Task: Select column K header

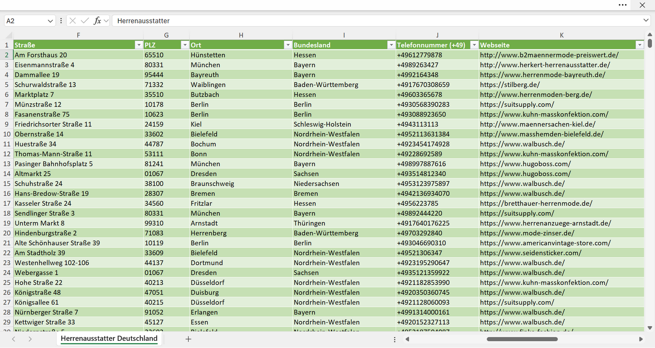Action: coord(562,35)
